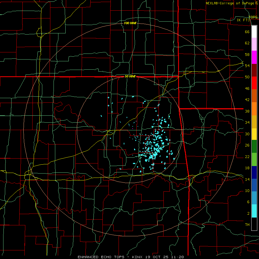Click the 42 legend value
This screenshot has height=259, width=259.
pos(247,100)
